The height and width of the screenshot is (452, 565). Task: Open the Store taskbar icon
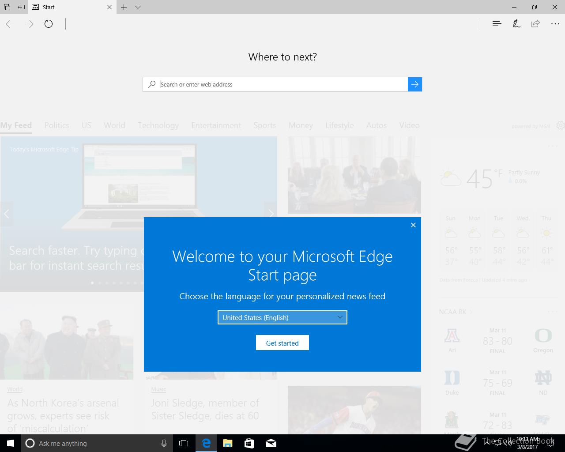click(249, 443)
